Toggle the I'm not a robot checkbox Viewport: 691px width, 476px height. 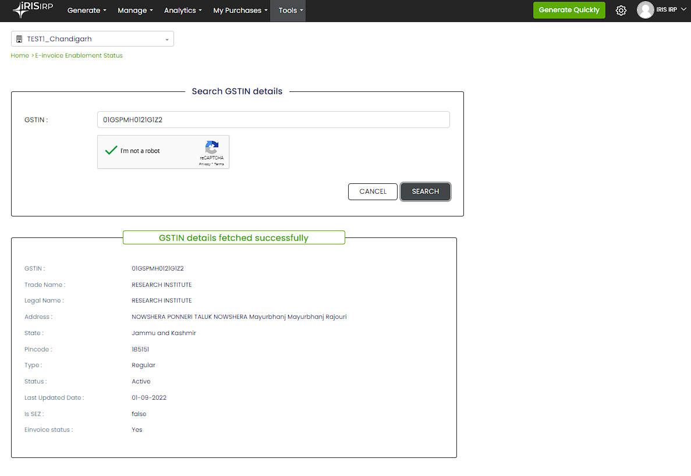(x=111, y=151)
